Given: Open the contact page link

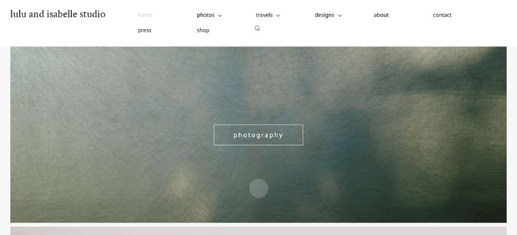Looking at the screenshot, I should (442, 15).
